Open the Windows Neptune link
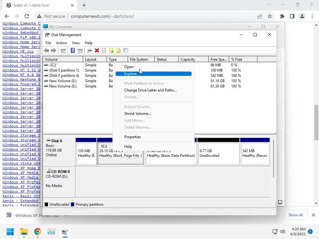 pyautogui.click(x=21, y=79)
